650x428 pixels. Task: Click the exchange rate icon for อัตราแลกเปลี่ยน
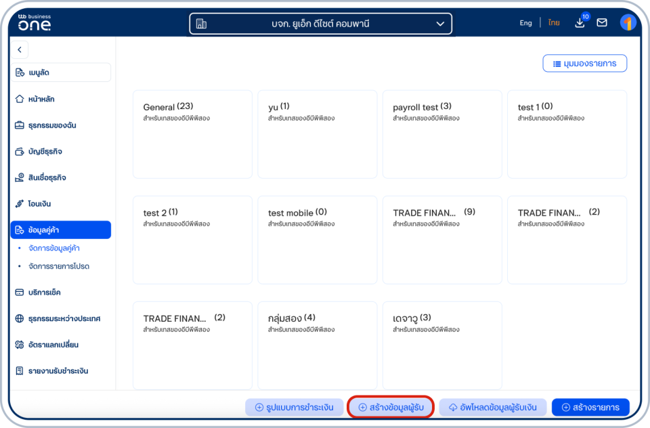pos(20,345)
